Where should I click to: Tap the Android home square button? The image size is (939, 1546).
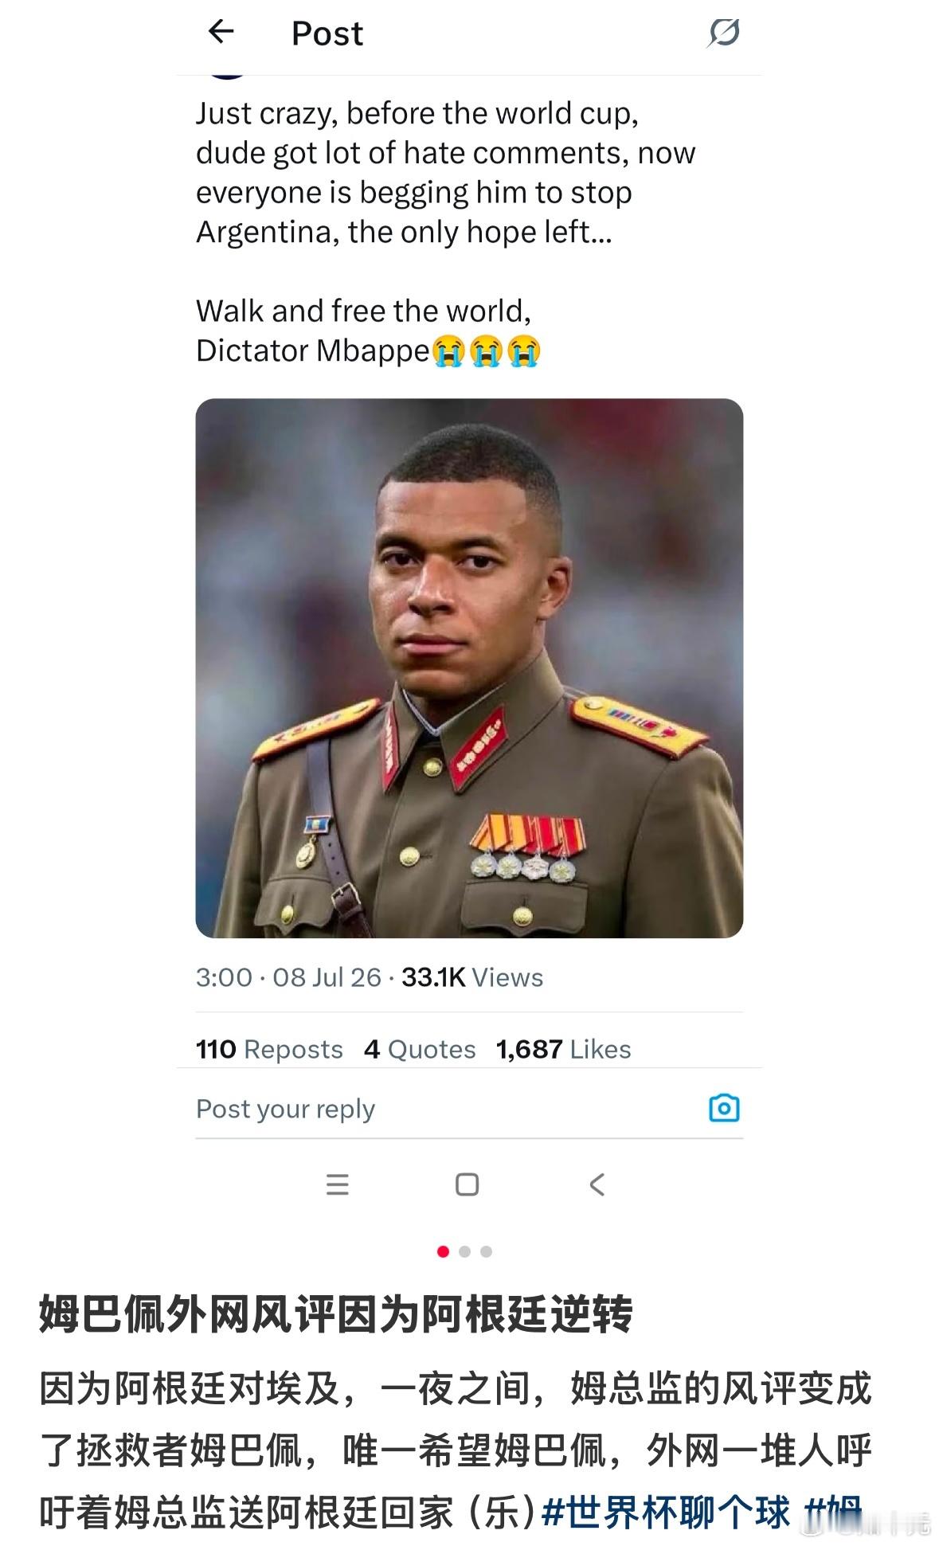(467, 1184)
